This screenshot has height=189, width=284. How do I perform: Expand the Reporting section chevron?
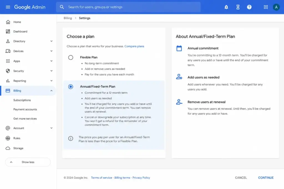coord(51,81)
